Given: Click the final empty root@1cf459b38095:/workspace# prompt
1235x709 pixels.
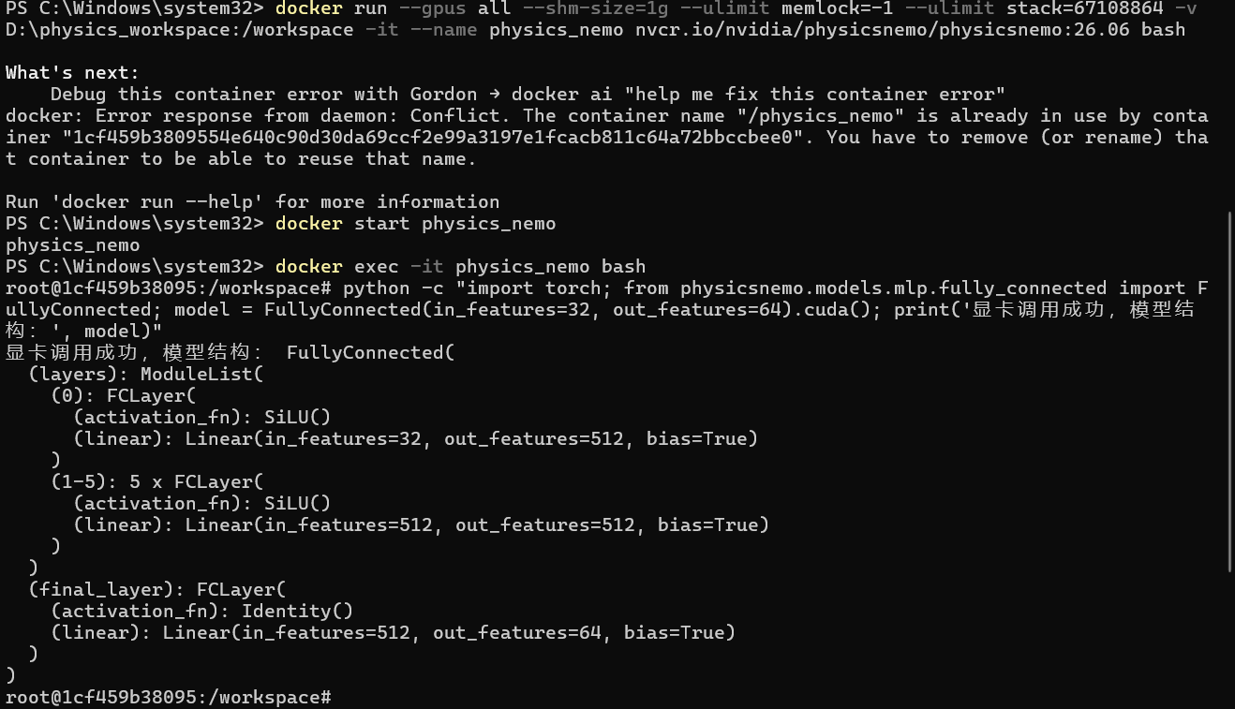Looking at the screenshot, I should (x=169, y=698).
